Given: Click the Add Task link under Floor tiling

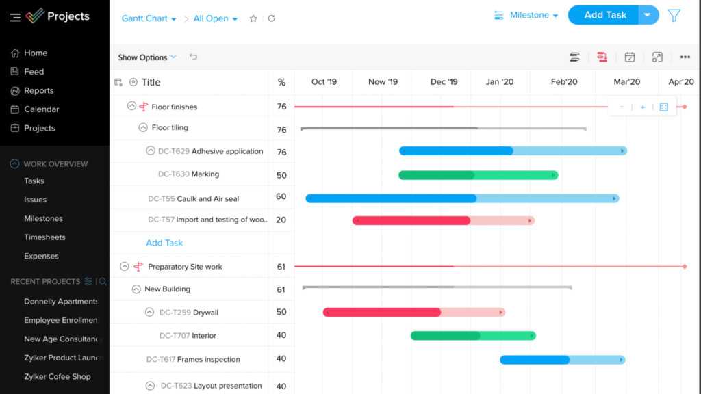Looking at the screenshot, I should [x=164, y=243].
